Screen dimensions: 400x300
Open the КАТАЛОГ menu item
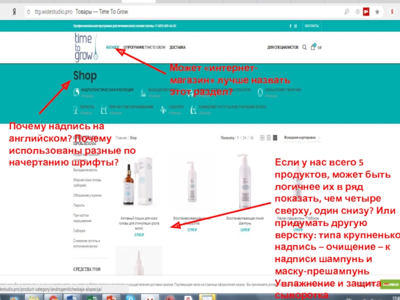point(112,47)
